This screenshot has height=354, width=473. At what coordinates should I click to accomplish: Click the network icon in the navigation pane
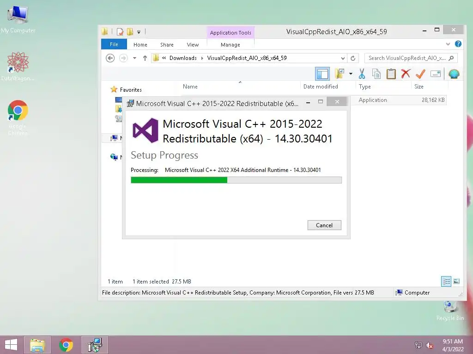coord(114,157)
